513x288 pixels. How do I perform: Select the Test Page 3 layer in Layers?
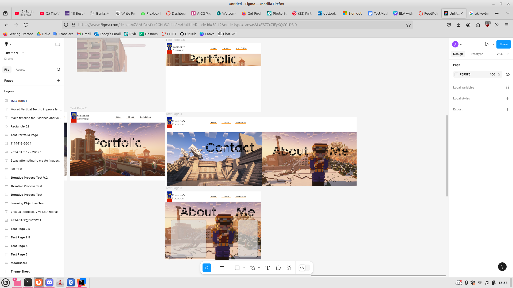tap(19, 254)
